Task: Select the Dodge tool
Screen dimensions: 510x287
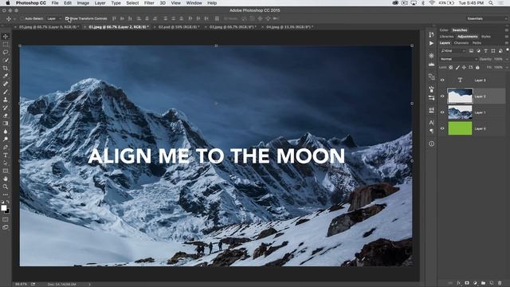Action: 6,140
